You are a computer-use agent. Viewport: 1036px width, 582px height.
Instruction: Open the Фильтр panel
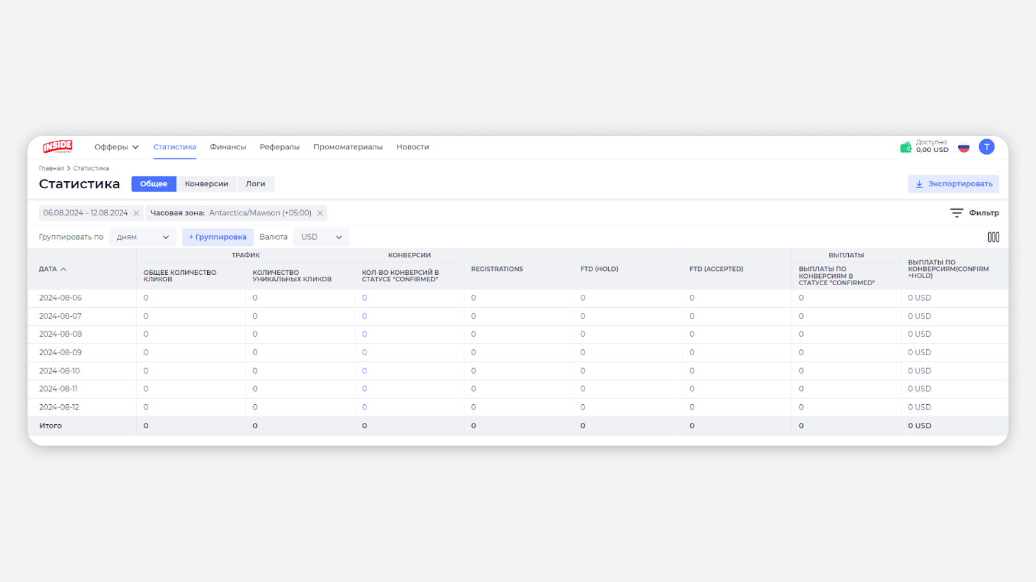[x=974, y=213]
